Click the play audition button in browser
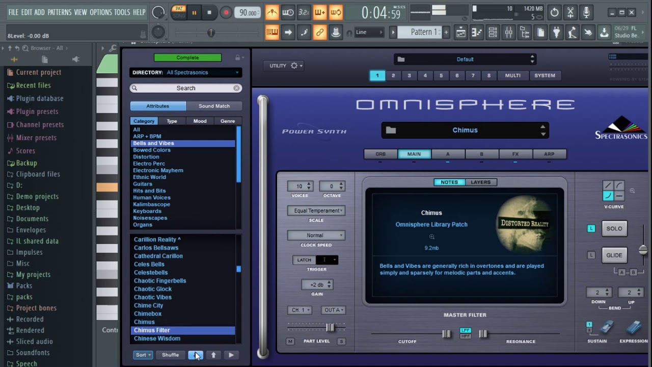Screen dimensions: 652x367 click(x=231, y=355)
